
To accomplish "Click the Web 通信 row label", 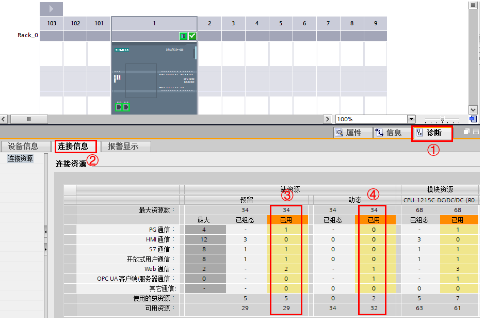I will (x=159, y=269).
